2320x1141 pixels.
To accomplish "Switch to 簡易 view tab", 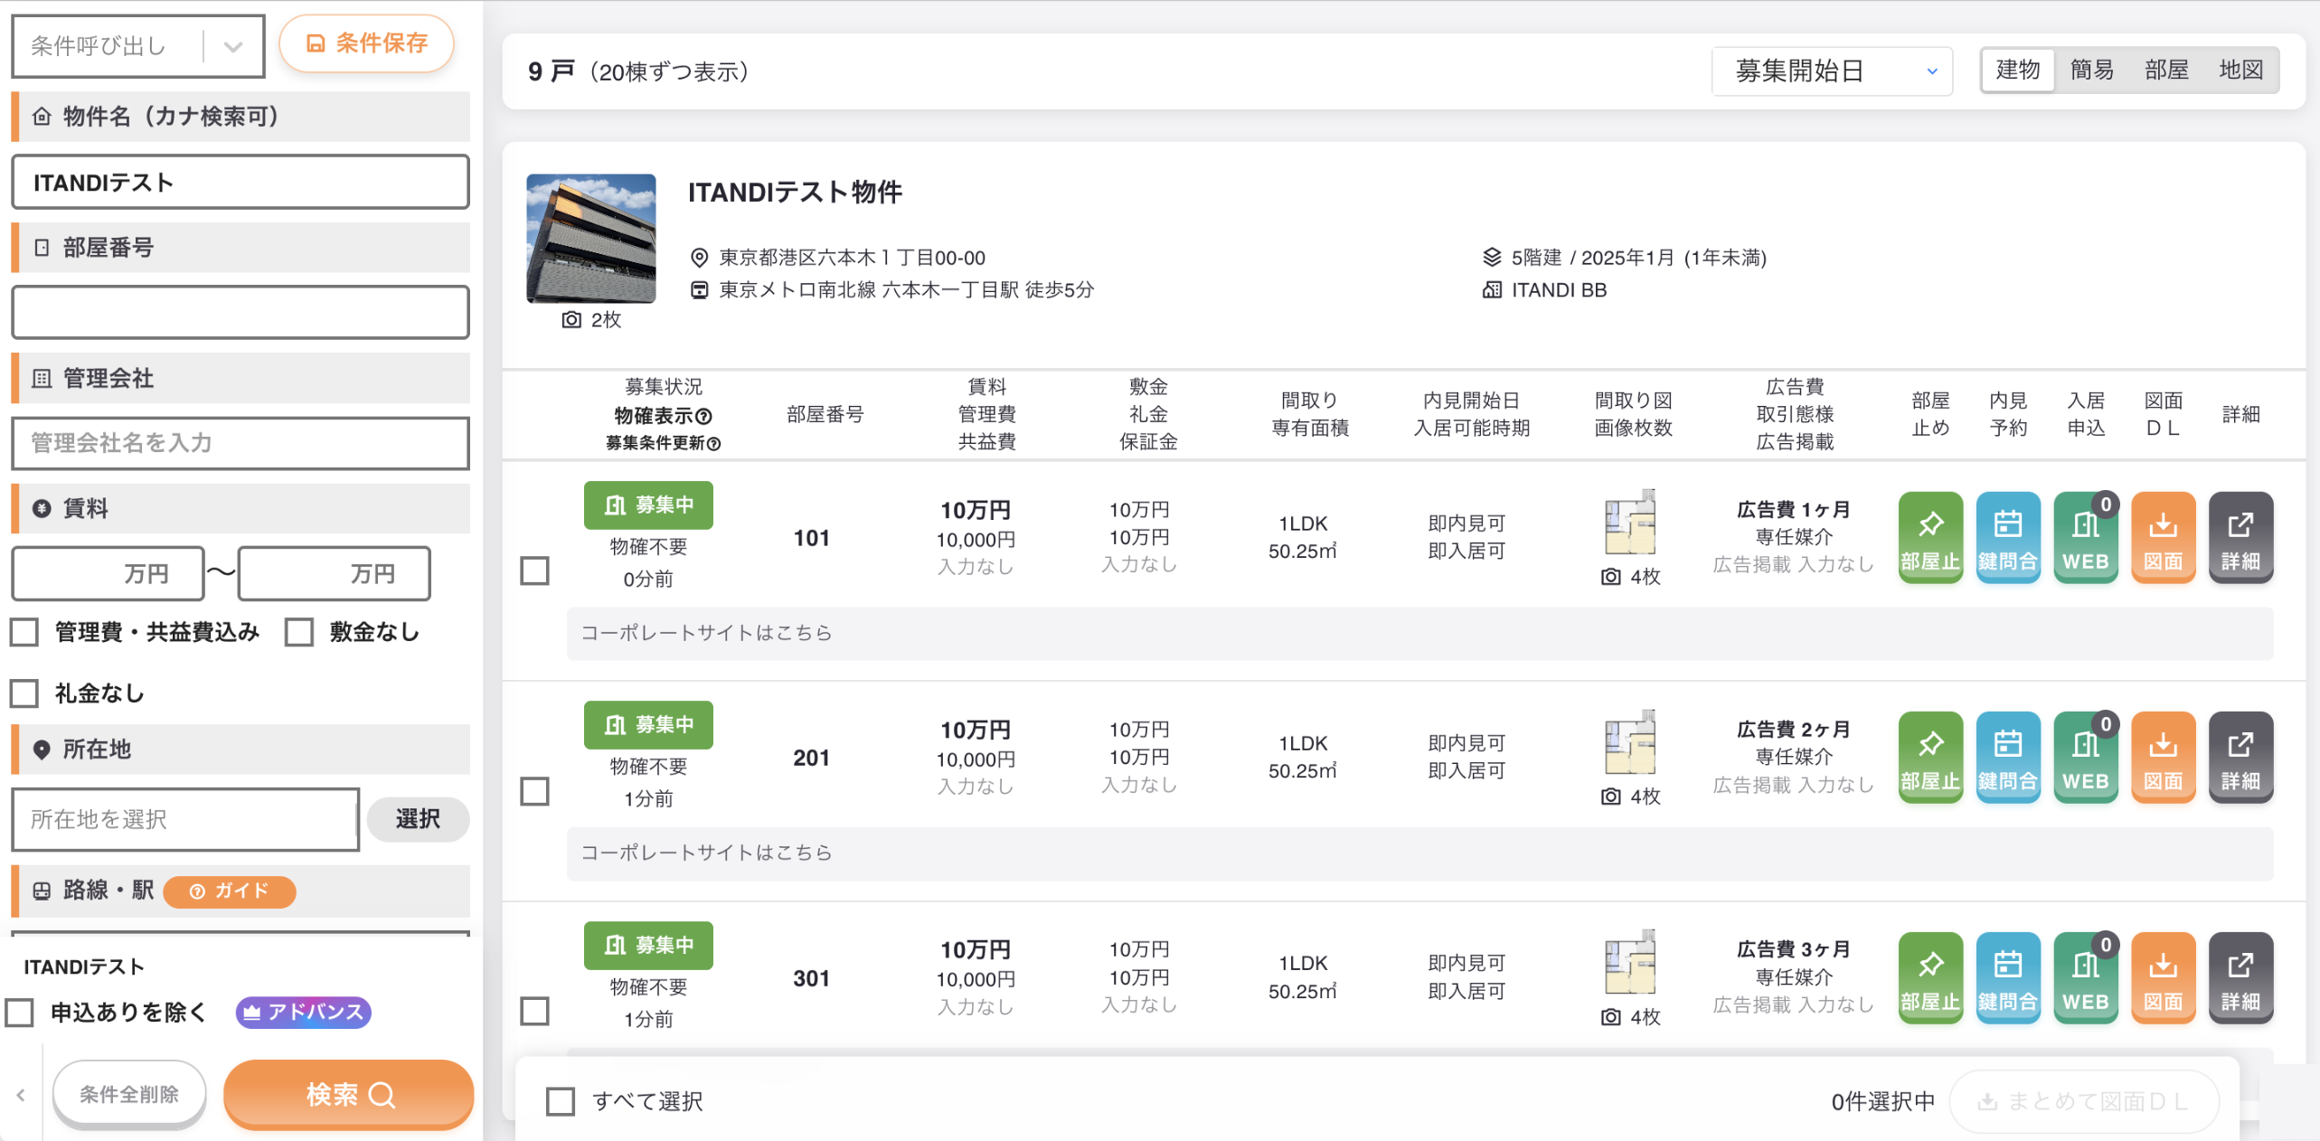I will point(2091,70).
